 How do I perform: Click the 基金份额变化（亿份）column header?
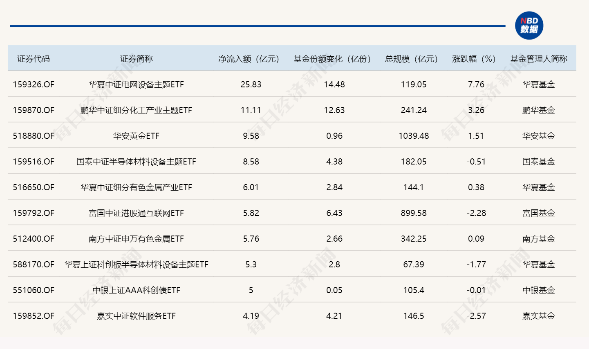(x=332, y=58)
